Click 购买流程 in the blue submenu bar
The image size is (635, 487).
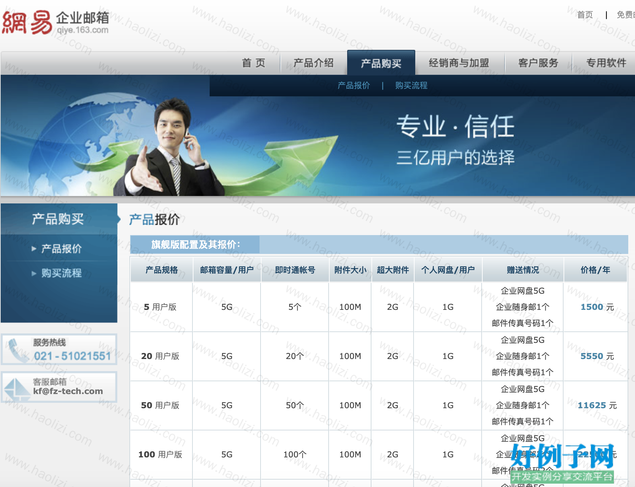coord(411,86)
